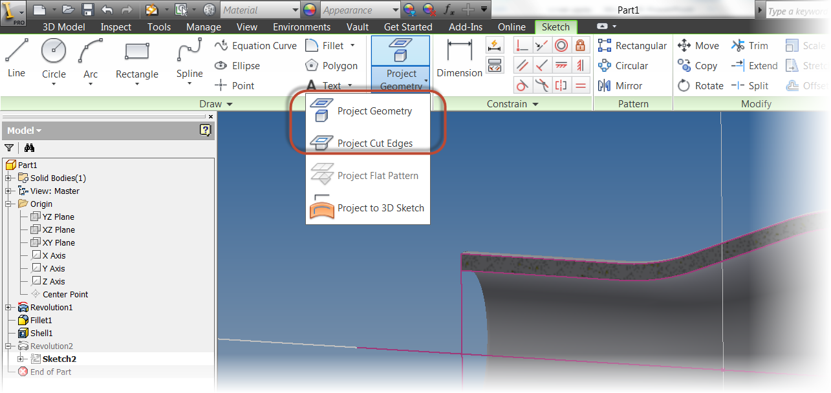Switch to the Inspect ribbon tab
Screen dimensions: 831x393
(x=115, y=27)
